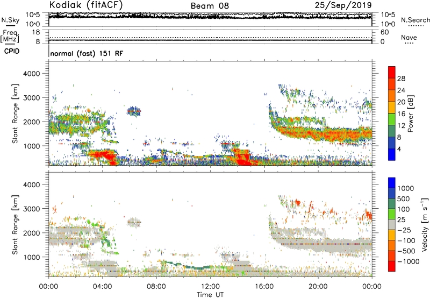The height and width of the screenshot is (298, 430).
Task: Click time tick label '12:00'
Action: tap(210, 287)
